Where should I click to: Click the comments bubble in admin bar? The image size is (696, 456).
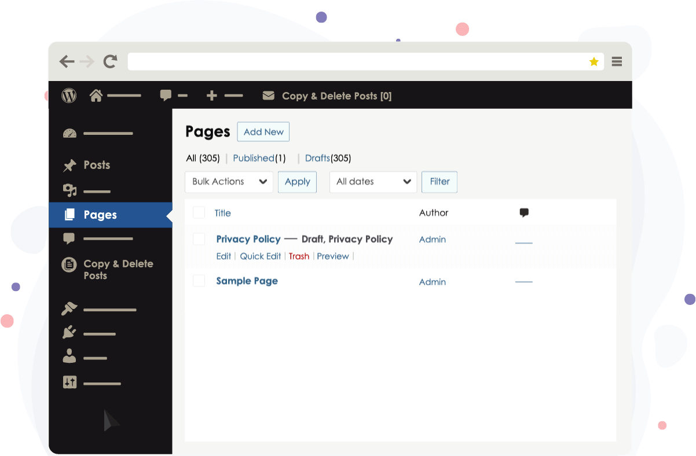coord(166,95)
